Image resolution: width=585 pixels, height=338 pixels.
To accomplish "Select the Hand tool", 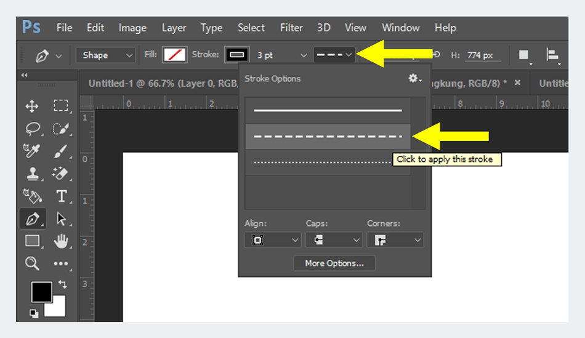I will tap(61, 241).
